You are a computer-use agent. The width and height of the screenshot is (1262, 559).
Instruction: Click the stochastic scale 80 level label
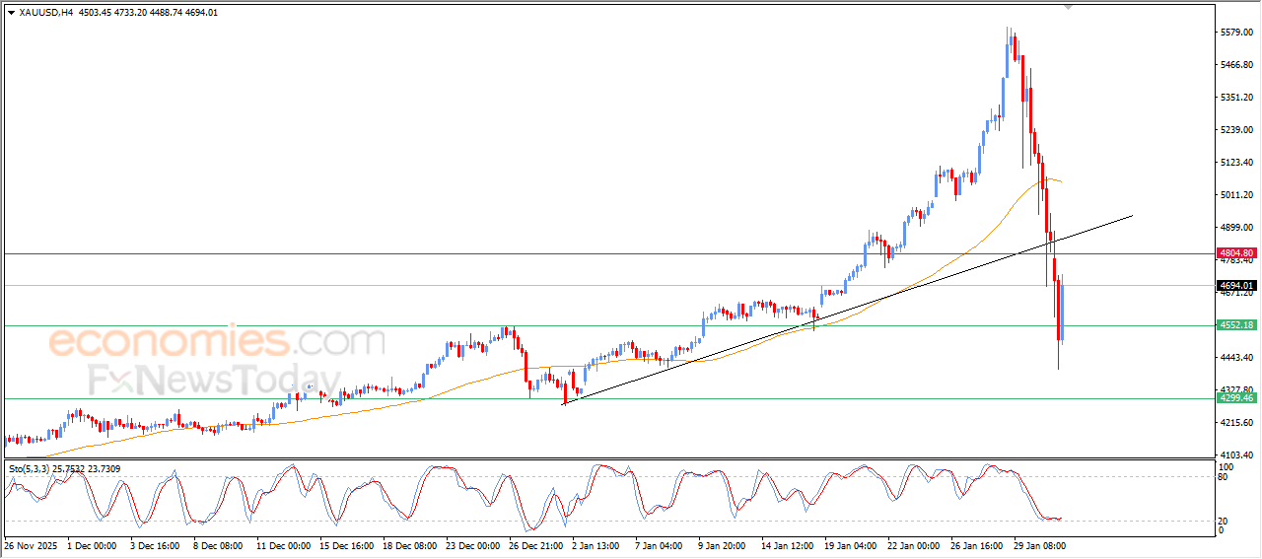[1224, 477]
